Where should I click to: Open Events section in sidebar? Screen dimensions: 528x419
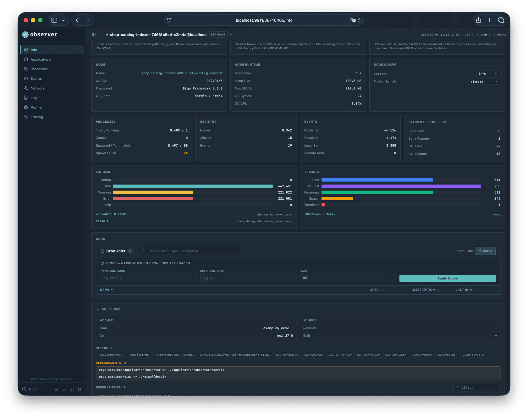[52, 78]
